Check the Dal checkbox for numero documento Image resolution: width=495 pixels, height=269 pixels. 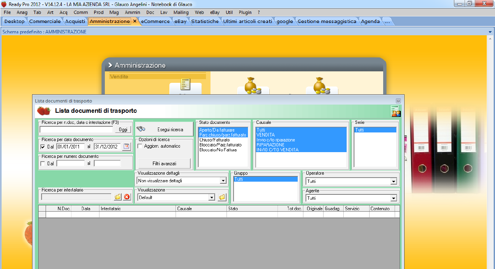coord(43,163)
